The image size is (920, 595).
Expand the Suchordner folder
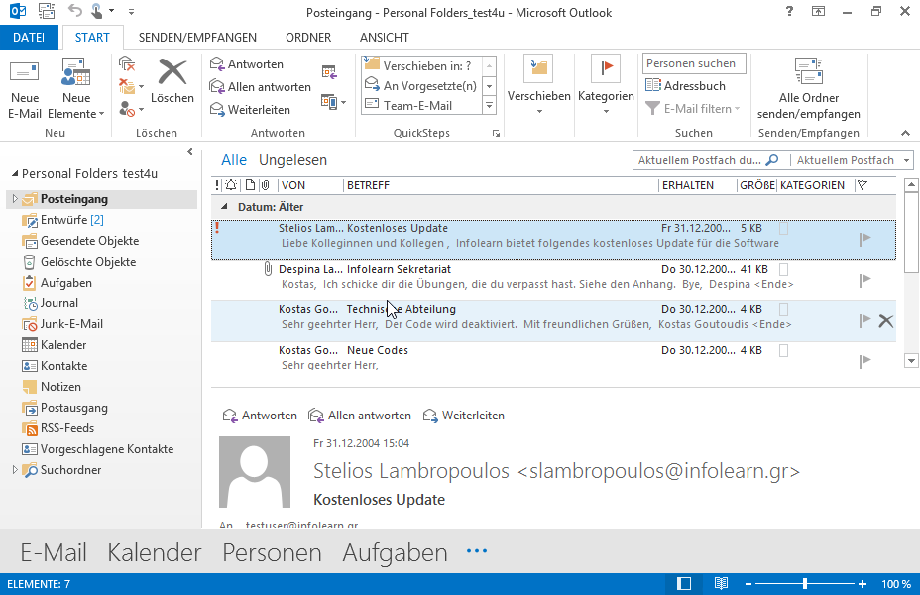[x=15, y=469]
